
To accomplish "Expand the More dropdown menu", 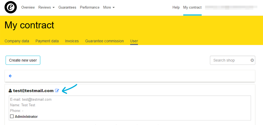I will coord(109,8).
